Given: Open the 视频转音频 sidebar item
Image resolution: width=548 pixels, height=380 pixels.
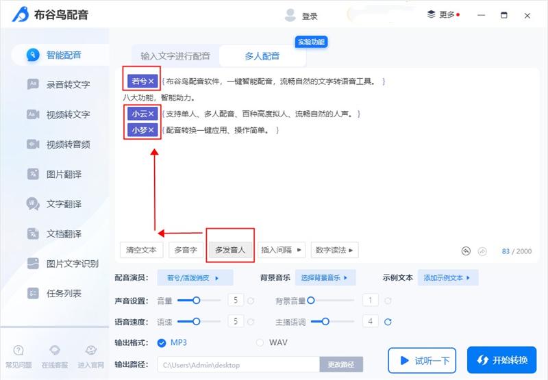Looking at the screenshot, I should (59, 144).
